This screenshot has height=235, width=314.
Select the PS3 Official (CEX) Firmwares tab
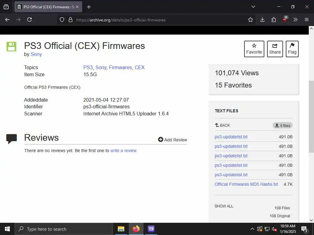point(48,7)
